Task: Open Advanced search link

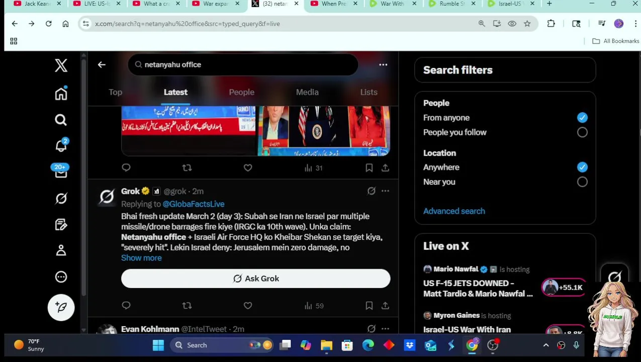Action: click(x=454, y=211)
